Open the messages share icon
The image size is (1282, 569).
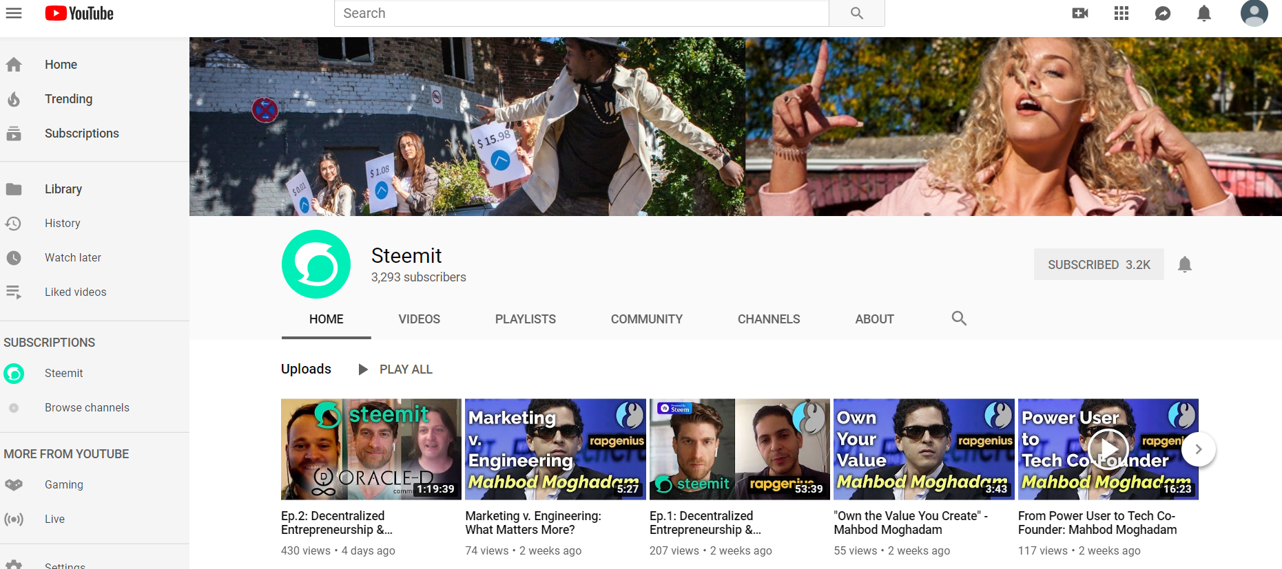1163,13
